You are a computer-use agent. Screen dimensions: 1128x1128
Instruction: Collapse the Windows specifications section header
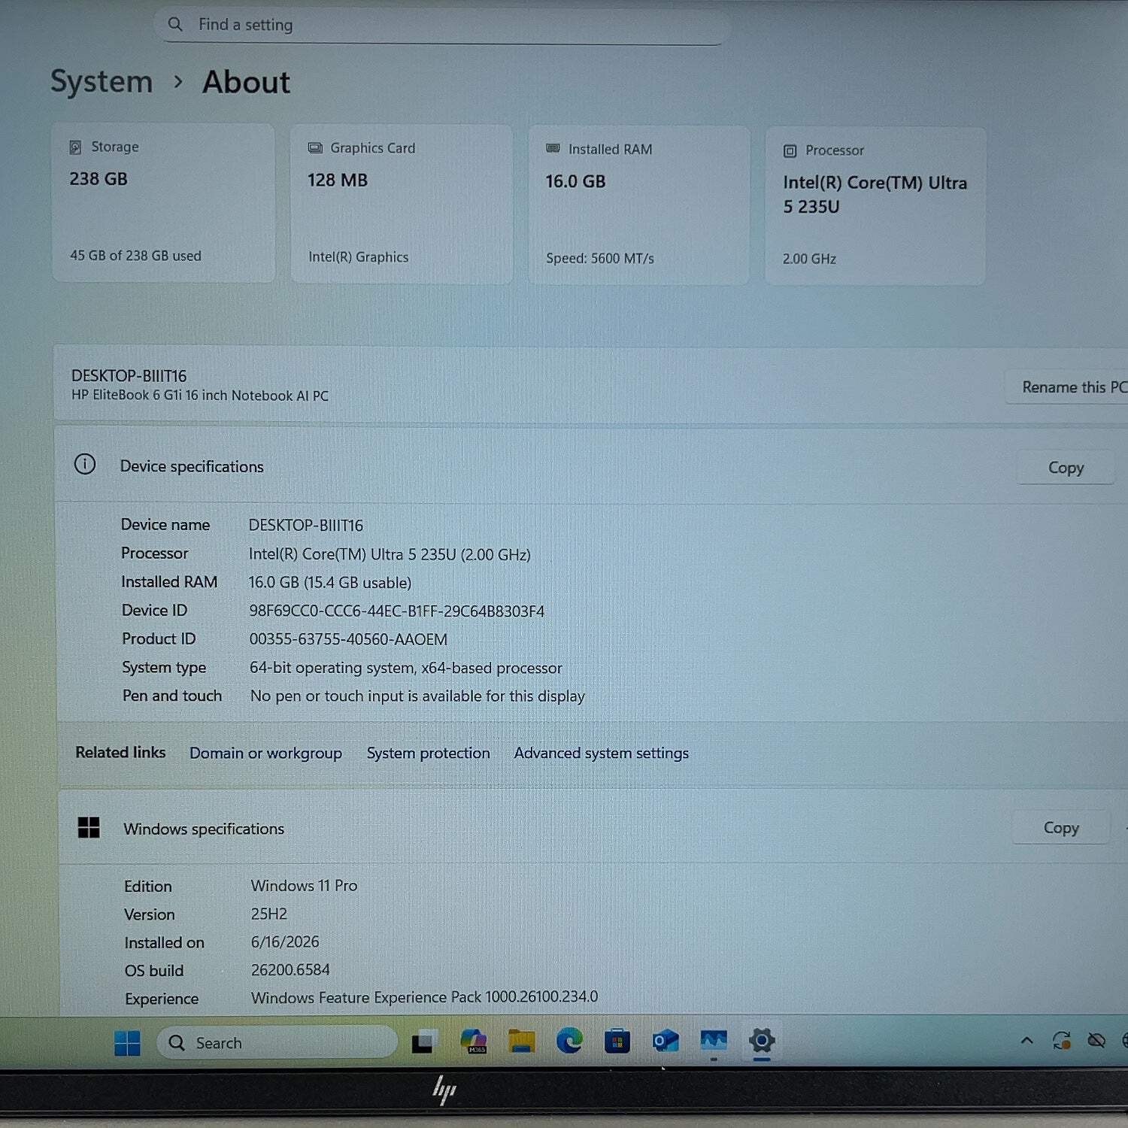593,828
